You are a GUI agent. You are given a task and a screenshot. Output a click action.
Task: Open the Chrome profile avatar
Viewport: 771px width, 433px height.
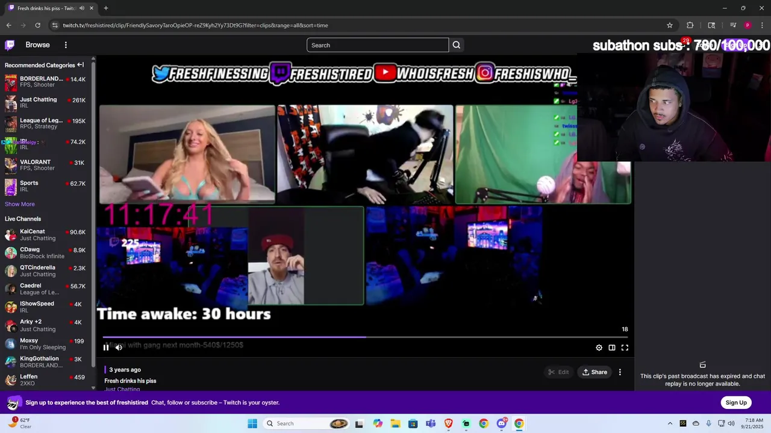(x=748, y=25)
